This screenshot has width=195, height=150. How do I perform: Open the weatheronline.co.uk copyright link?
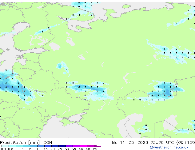click(169, 147)
